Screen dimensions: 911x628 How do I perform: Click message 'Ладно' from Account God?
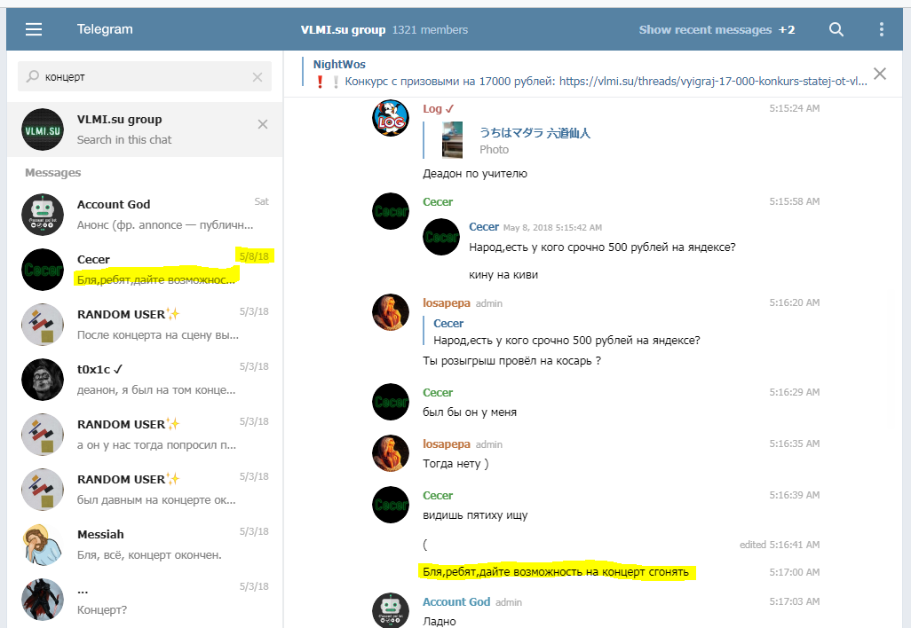coord(440,621)
